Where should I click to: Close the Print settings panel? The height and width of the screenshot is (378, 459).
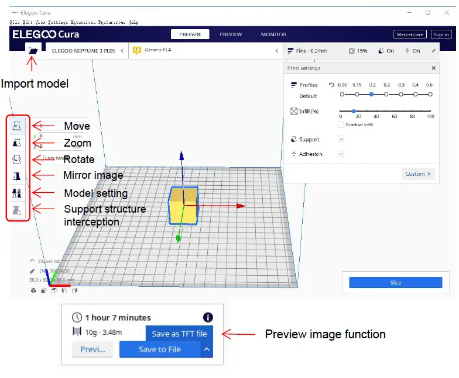coord(433,68)
